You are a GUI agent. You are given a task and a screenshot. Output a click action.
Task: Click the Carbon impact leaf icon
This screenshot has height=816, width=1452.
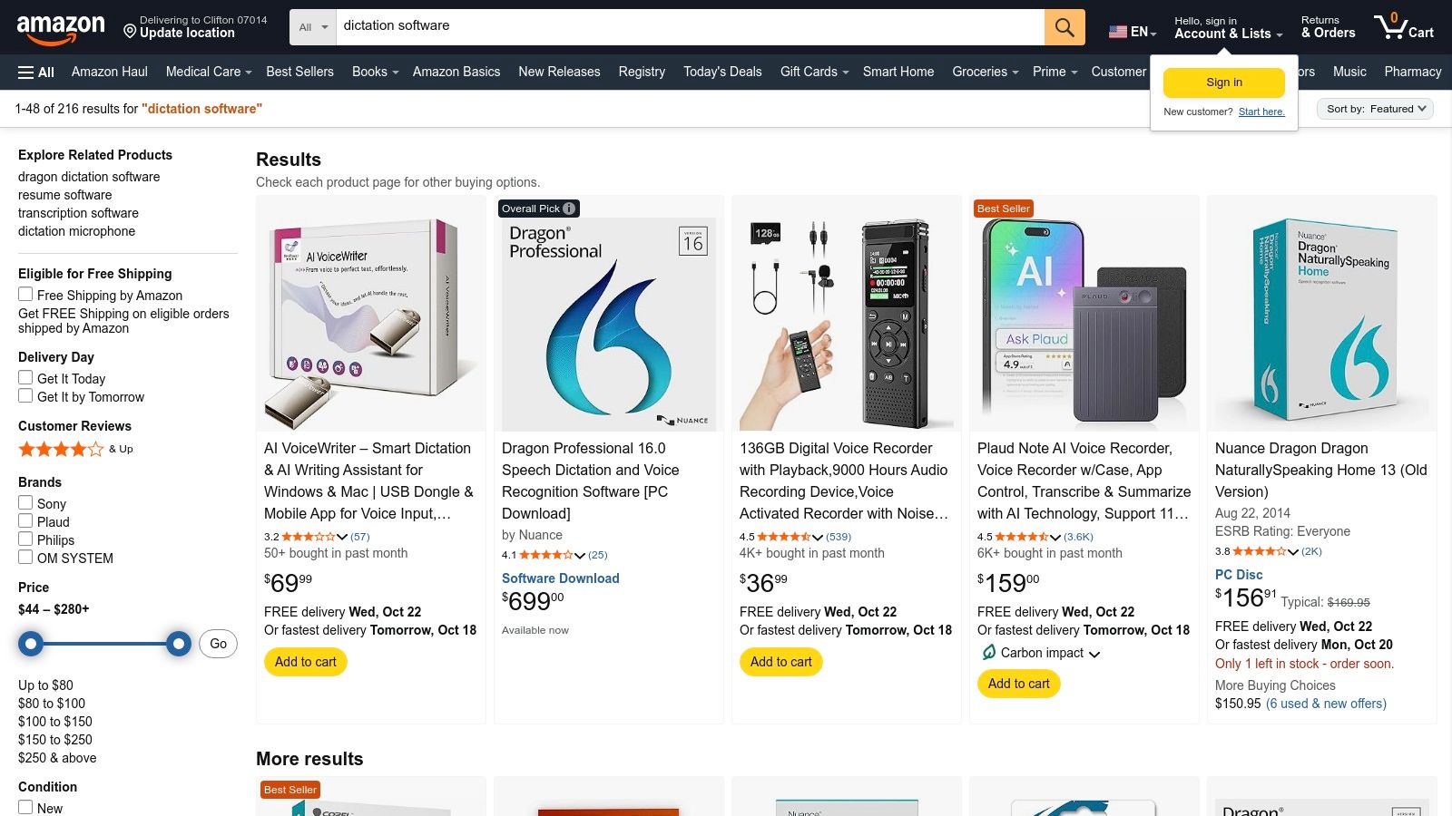(x=987, y=652)
